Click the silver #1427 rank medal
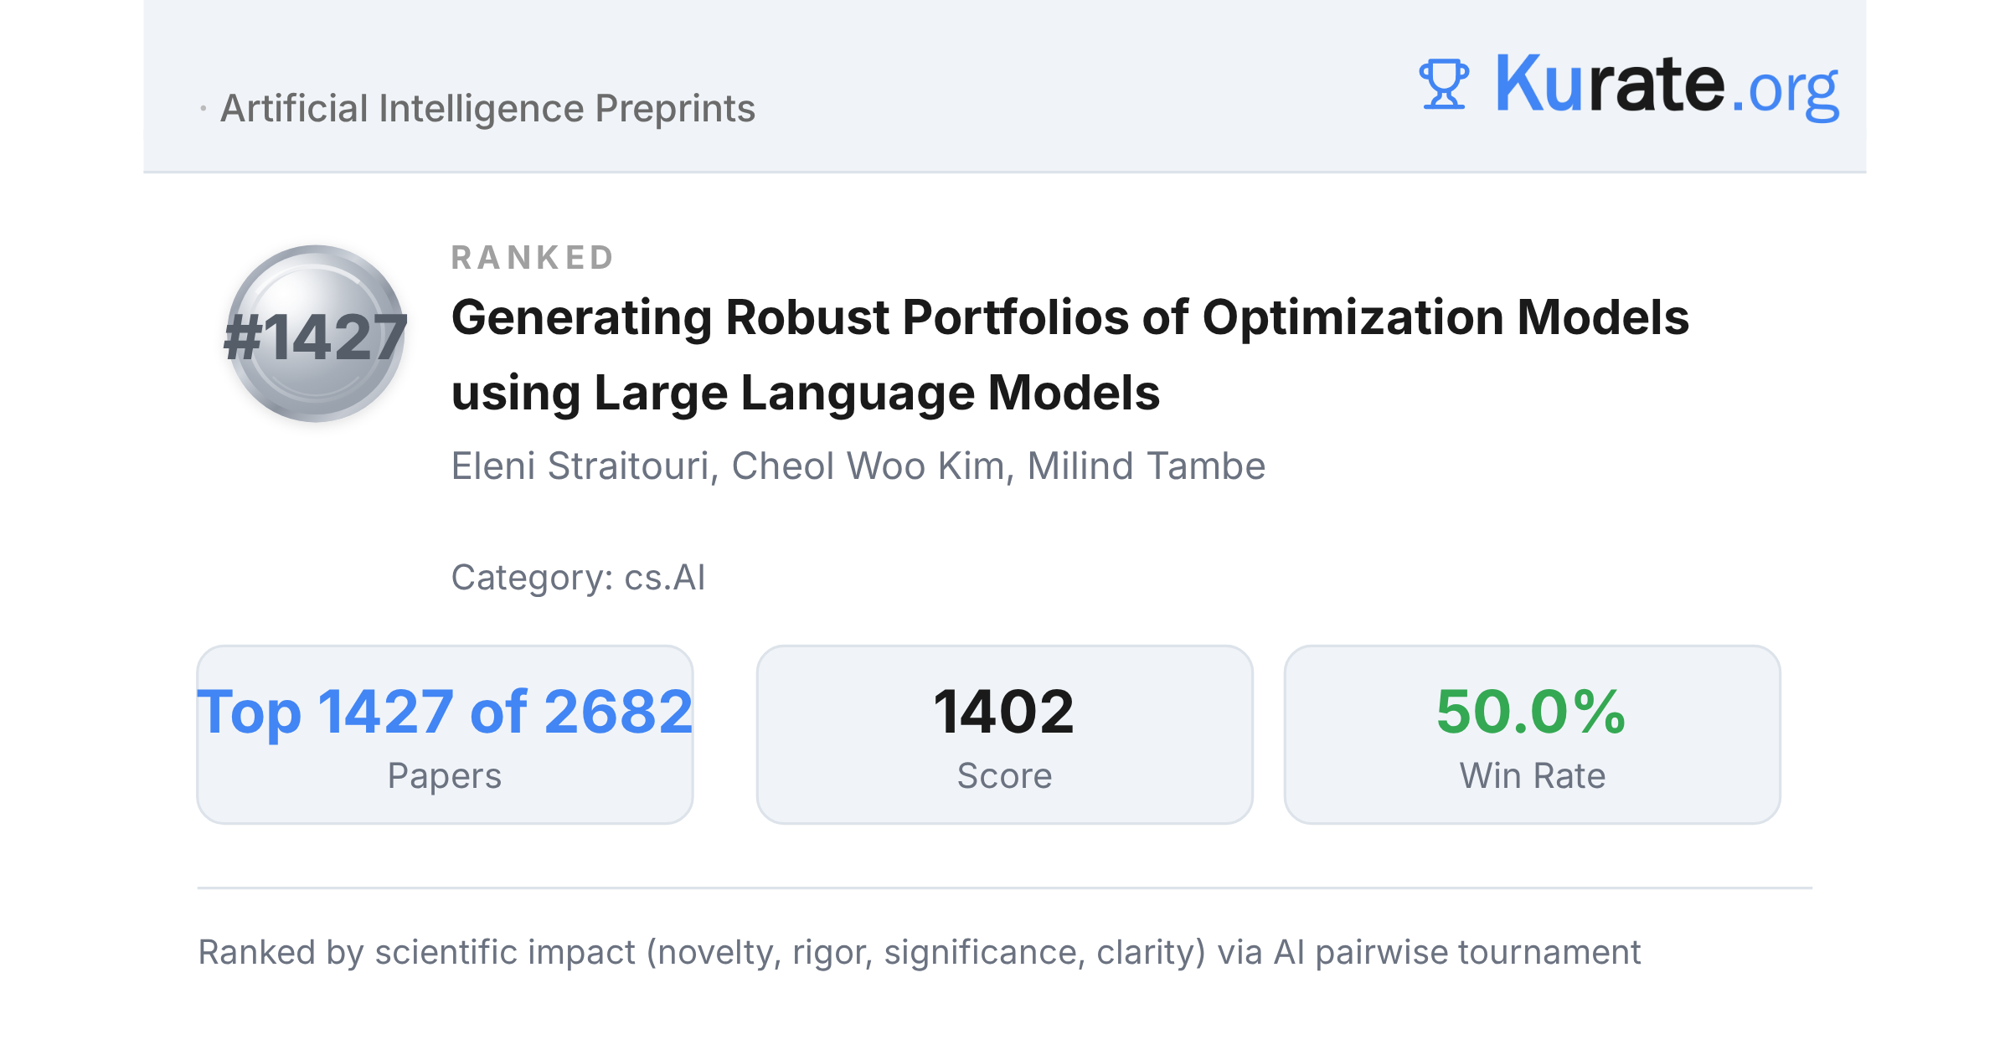 pos(316,333)
